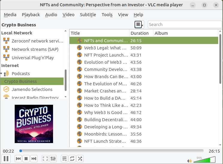The image size is (223, 164).
Task: Click the Universal Plug'n'Play network icon
Action: click(x=6, y=57)
